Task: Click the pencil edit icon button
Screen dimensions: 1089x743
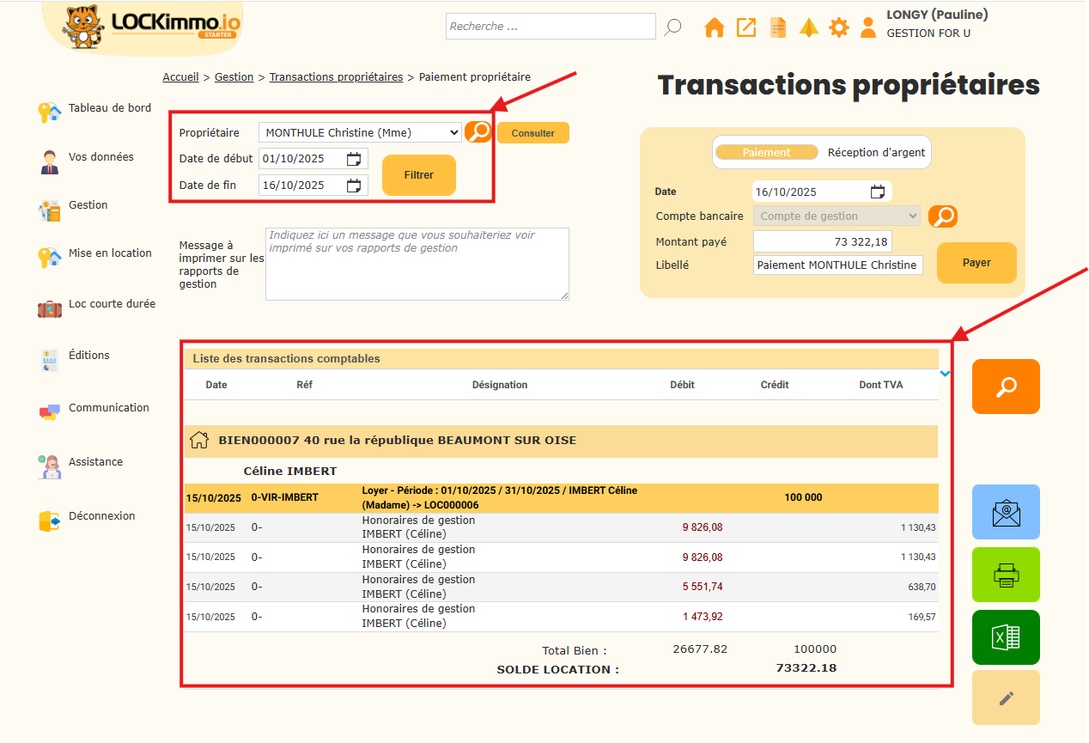Action: [1006, 697]
